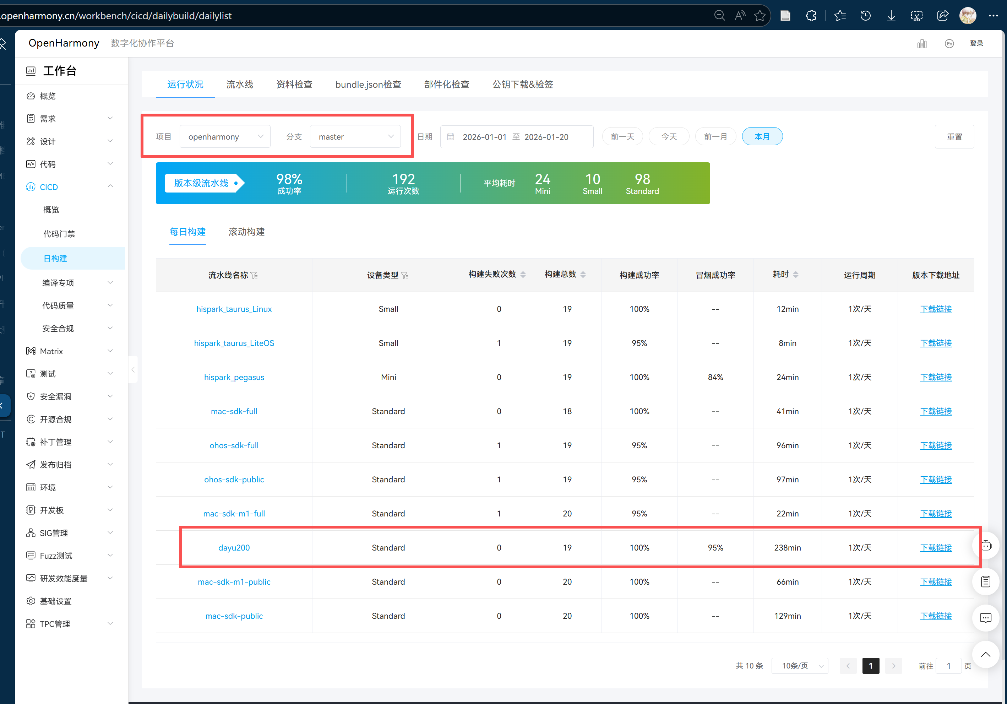Open dayu200 下载链接

(936, 548)
